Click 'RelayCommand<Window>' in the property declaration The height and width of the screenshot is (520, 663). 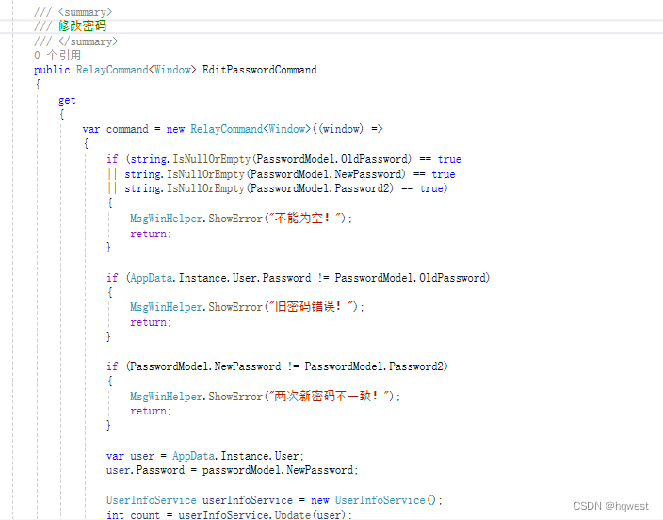pos(136,70)
